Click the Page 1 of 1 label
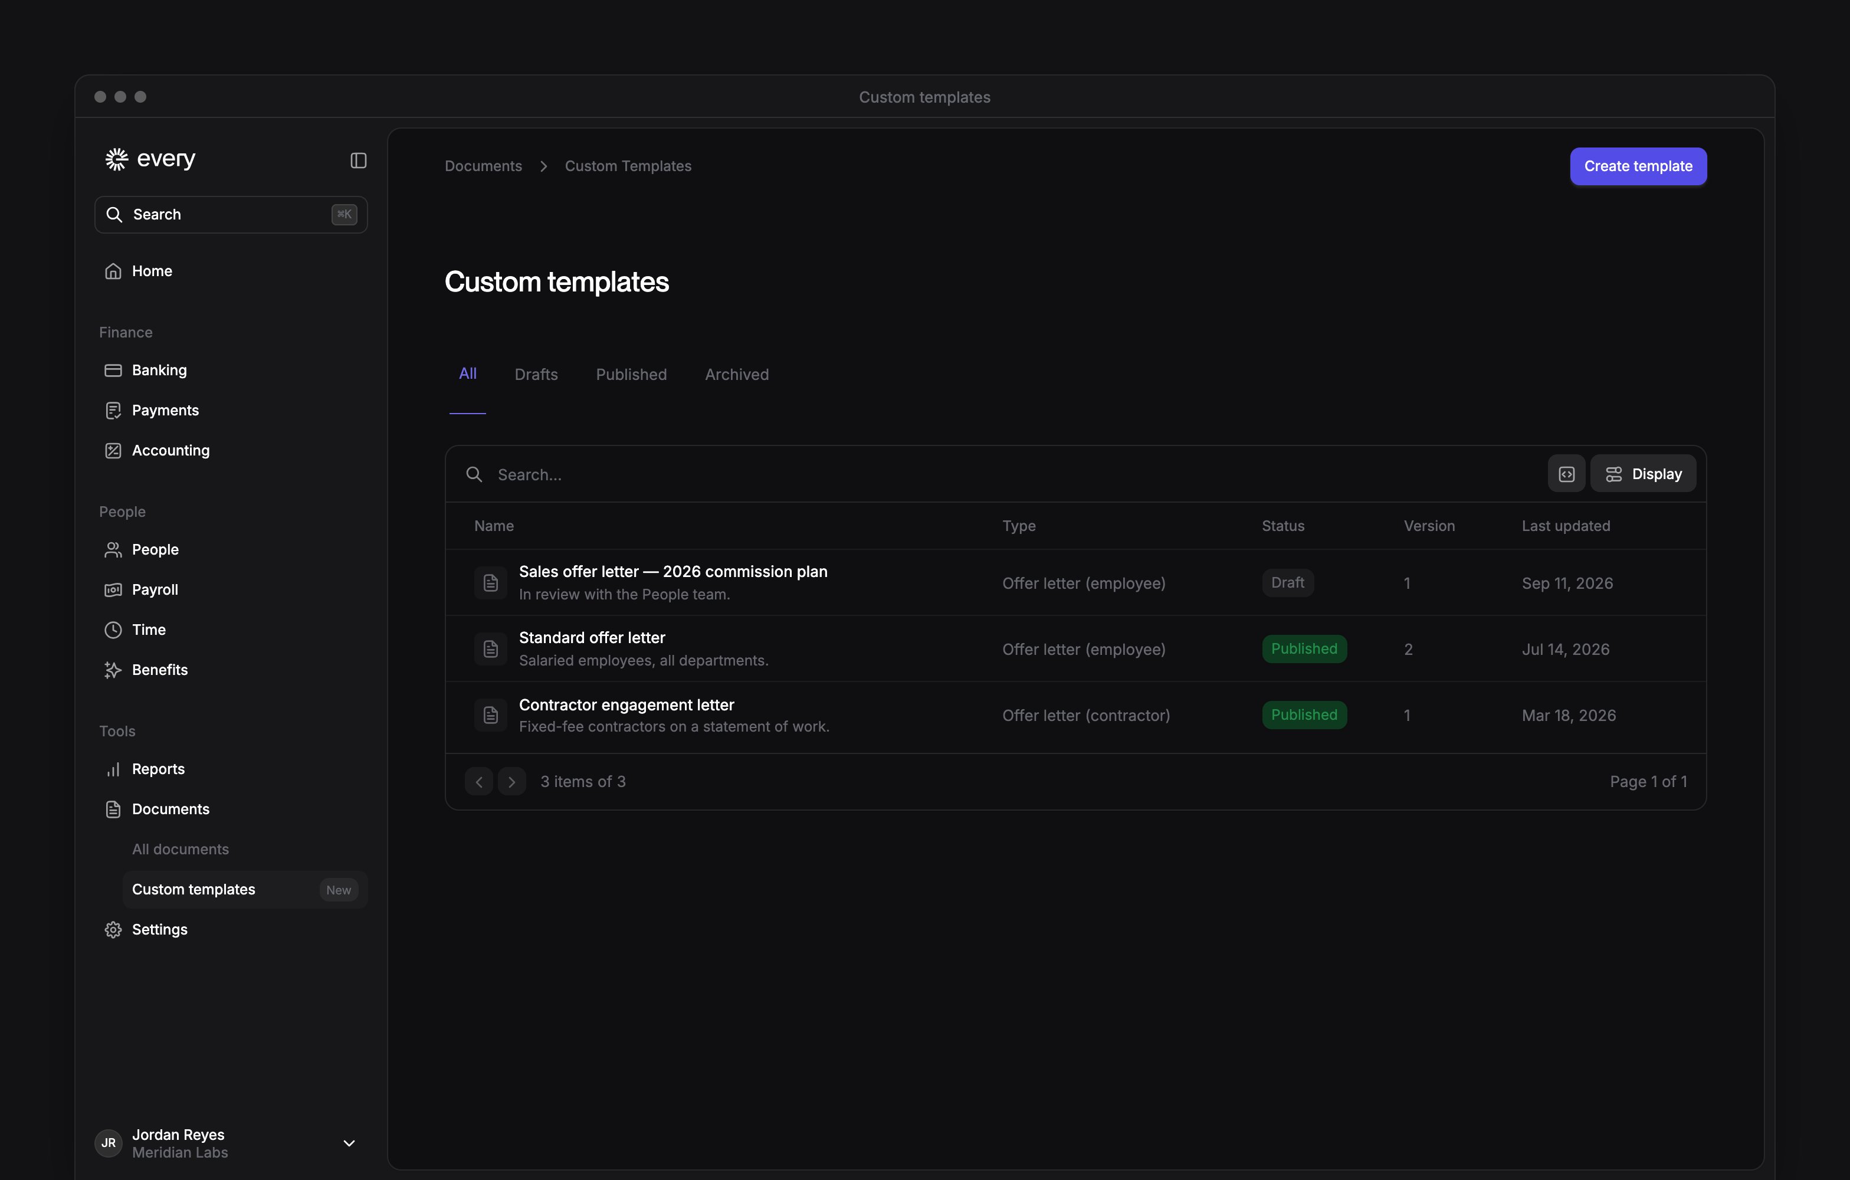The image size is (1850, 1180). (x=1649, y=781)
